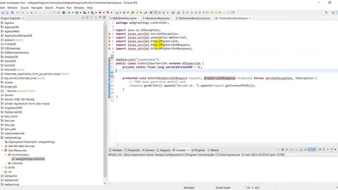Close the Project Explorer view tab

point(23,18)
